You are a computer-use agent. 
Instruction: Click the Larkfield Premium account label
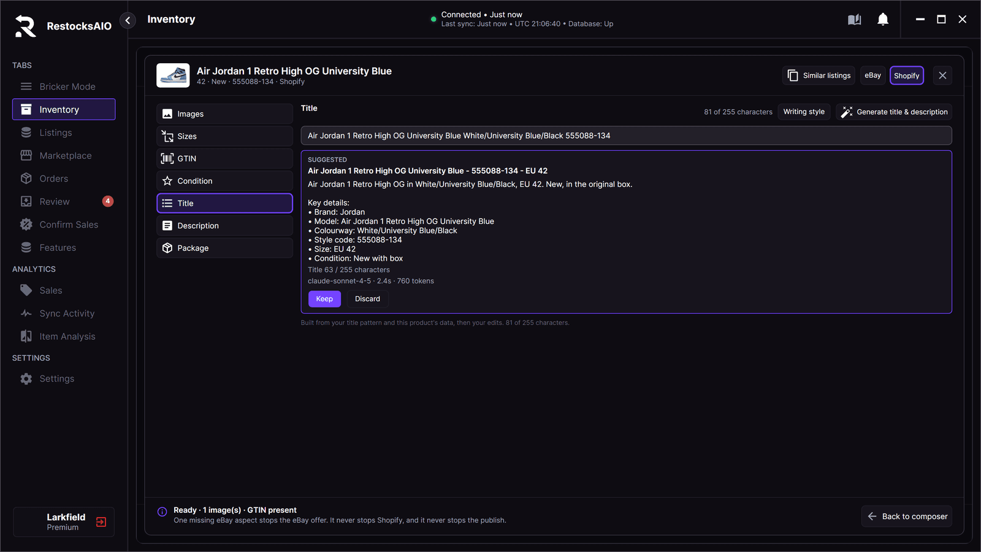click(x=66, y=522)
